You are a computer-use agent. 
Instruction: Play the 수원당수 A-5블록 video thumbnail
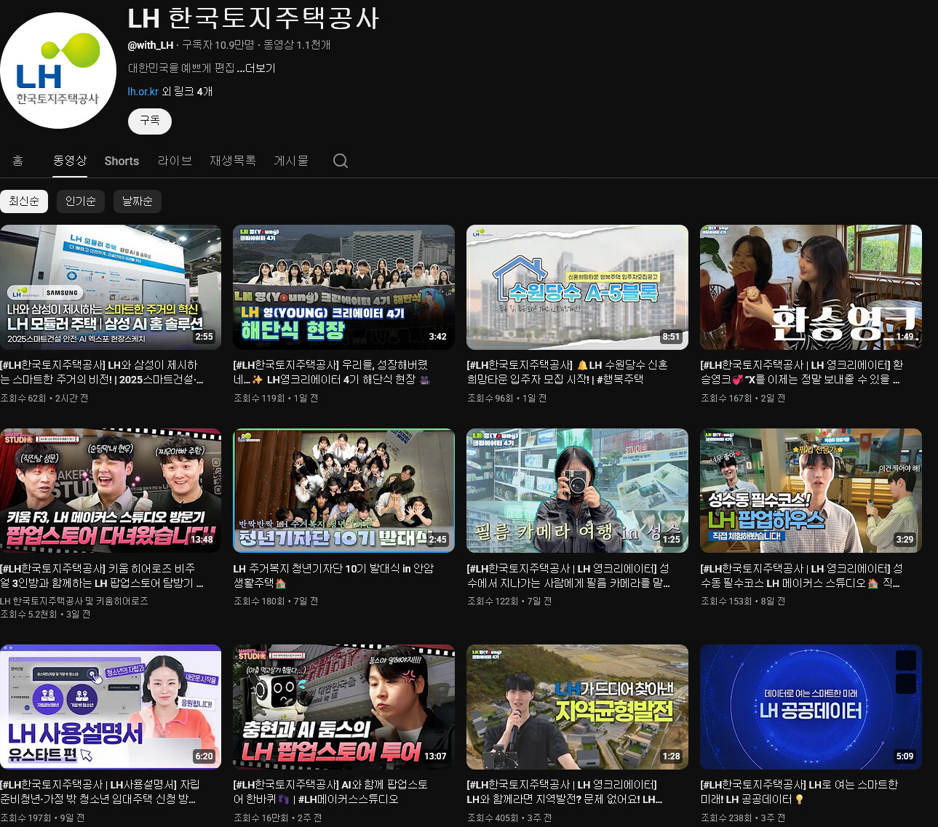pyautogui.click(x=577, y=287)
